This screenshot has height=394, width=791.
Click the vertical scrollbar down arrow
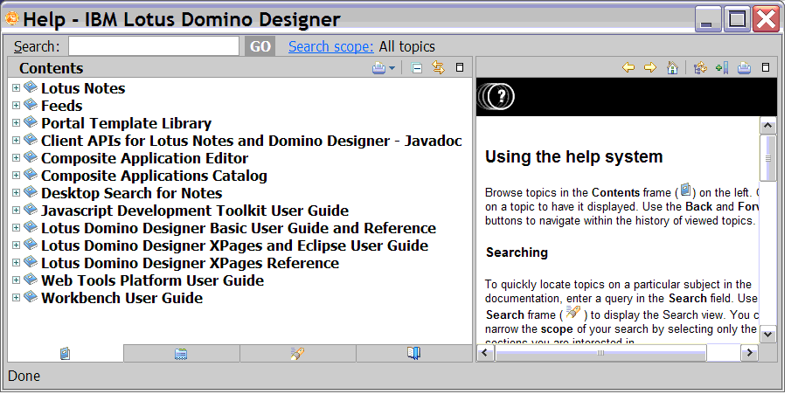point(767,334)
